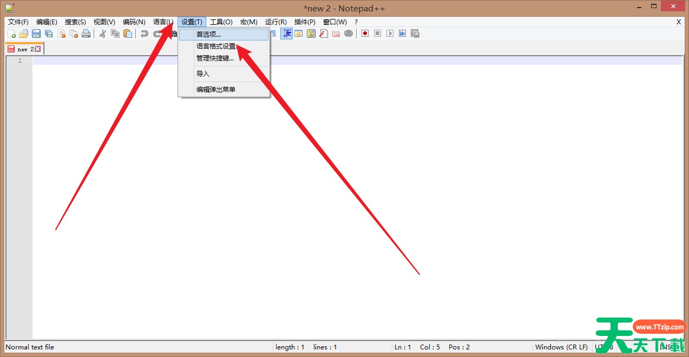Save the current document using Save icon
689x357 pixels.
click(37, 33)
